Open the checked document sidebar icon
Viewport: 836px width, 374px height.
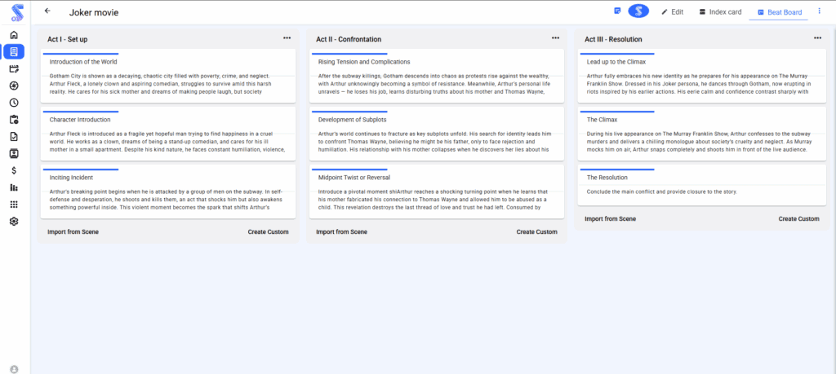tap(14, 137)
